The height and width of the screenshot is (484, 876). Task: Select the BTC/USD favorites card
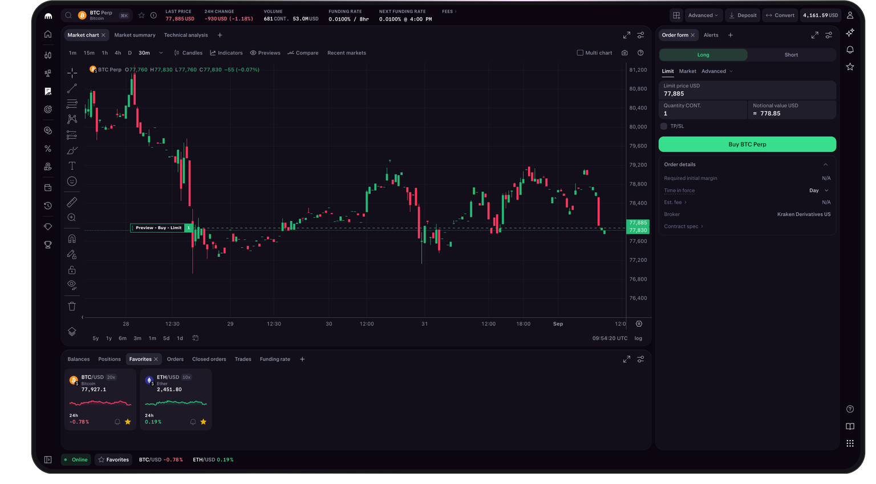tap(100, 400)
